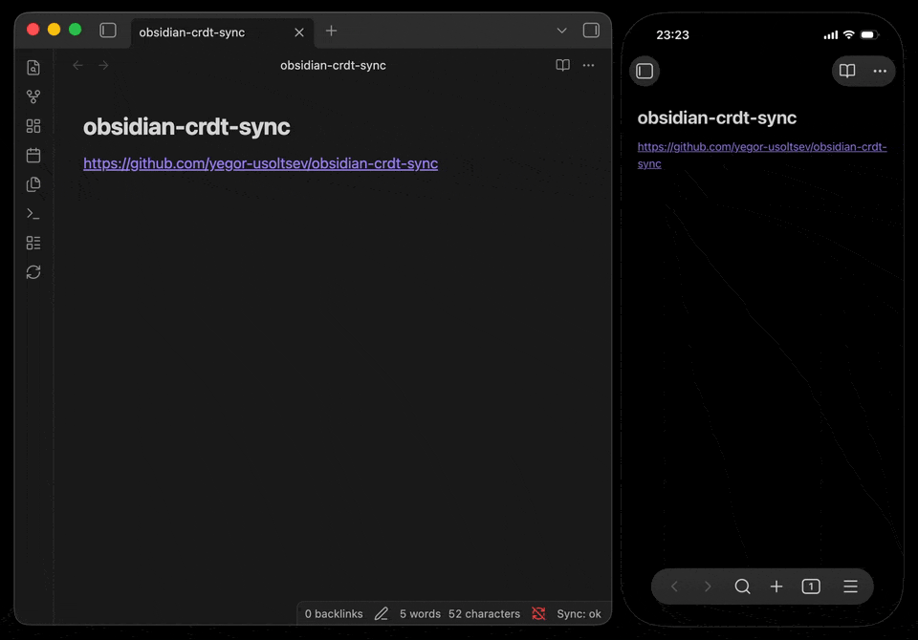Click the phone clock showing 23:23

click(672, 35)
